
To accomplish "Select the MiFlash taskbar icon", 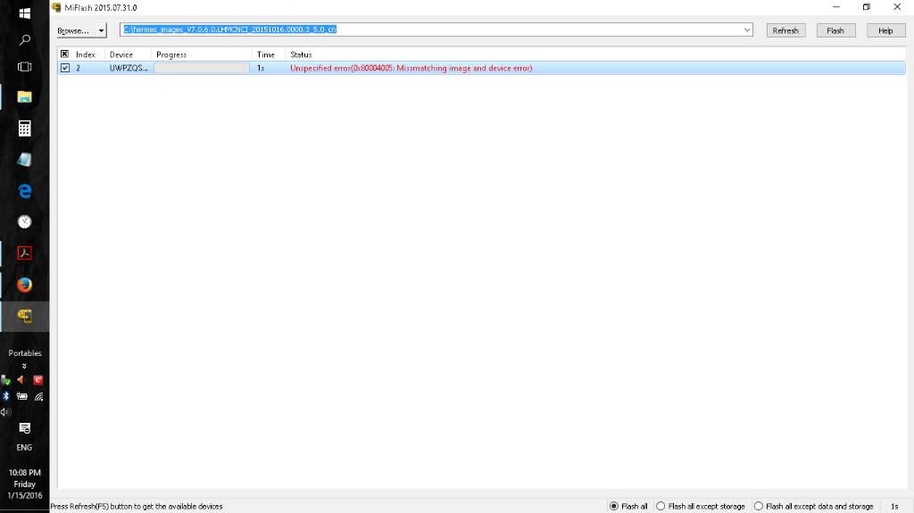I will pos(24,316).
